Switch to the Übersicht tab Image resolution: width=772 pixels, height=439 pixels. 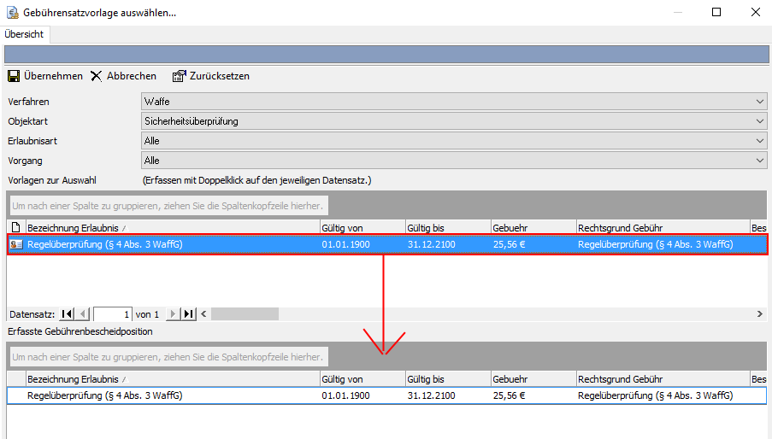[25, 34]
